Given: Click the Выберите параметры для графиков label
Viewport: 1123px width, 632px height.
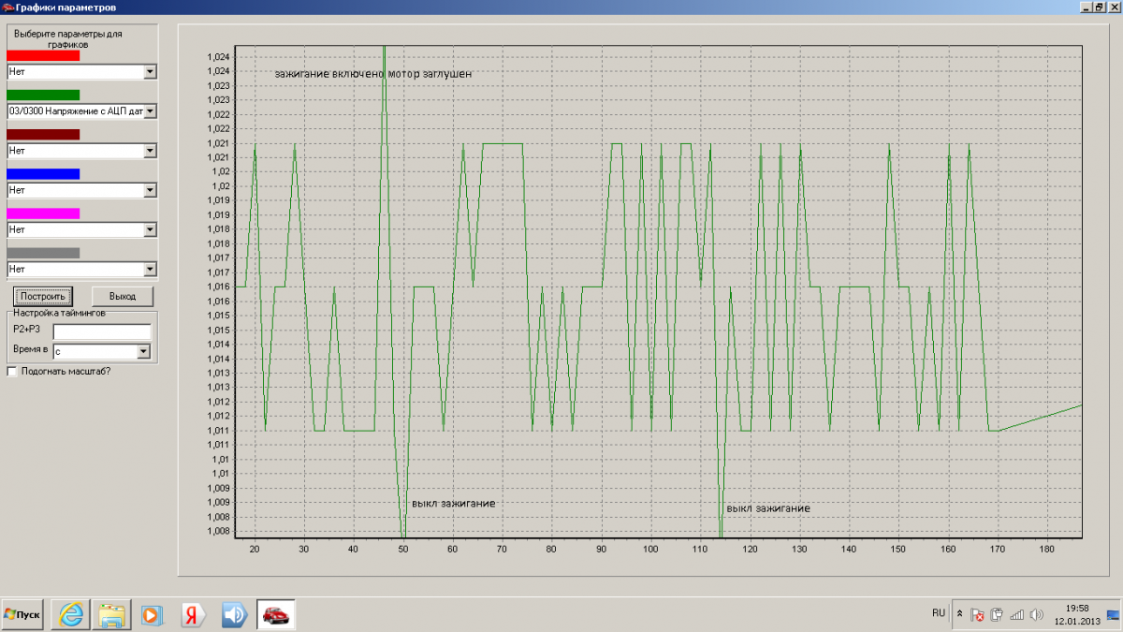Looking at the screenshot, I should [x=68, y=38].
